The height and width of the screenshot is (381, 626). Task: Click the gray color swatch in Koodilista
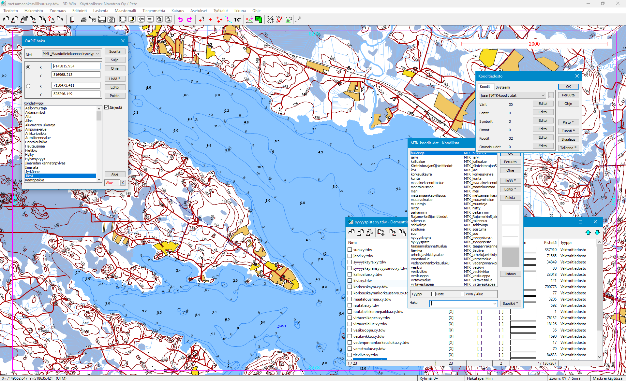510,257
